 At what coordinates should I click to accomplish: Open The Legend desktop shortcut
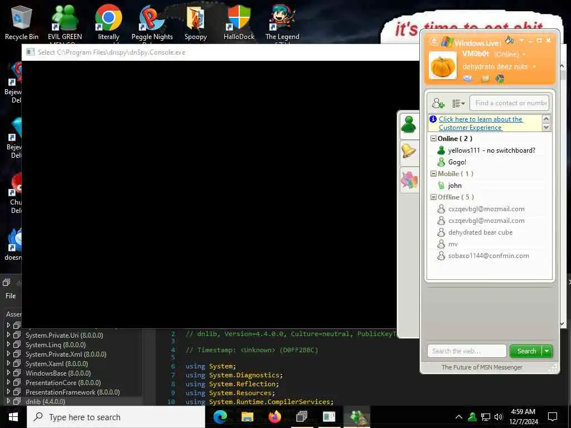282,22
